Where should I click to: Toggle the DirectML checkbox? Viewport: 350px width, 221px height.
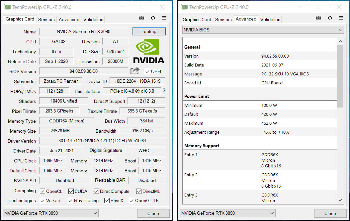pos(138,191)
